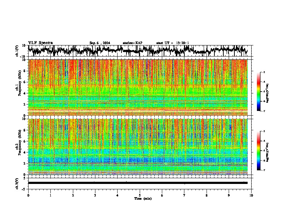
Task: Click the "6" kHz tick of ch.1 spectrogram
Action: pos(25,82)
